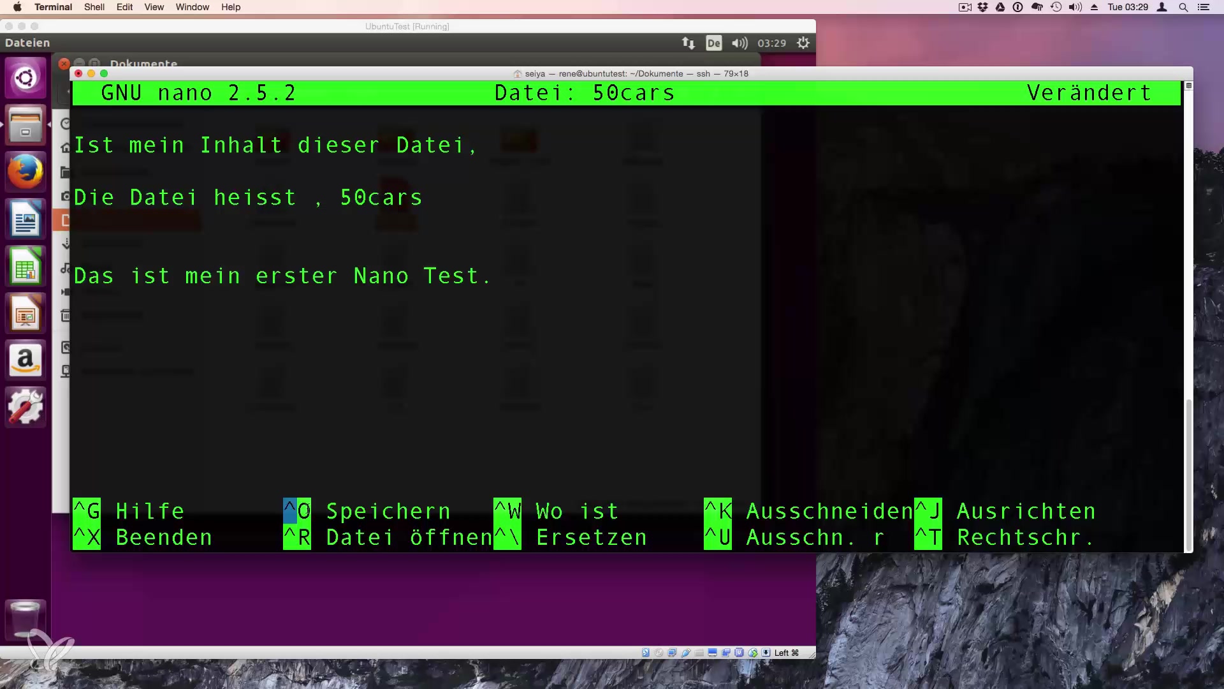Open macOS volume control in menu bar
1224x689 pixels.
click(1075, 7)
